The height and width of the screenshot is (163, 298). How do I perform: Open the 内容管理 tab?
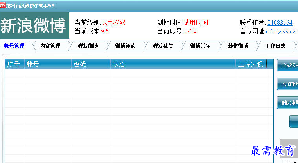pos(50,46)
